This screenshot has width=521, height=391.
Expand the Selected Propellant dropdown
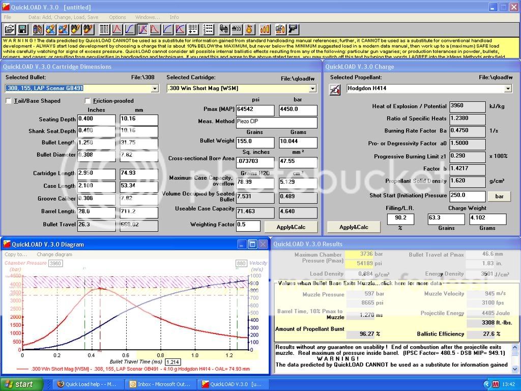[507, 89]
